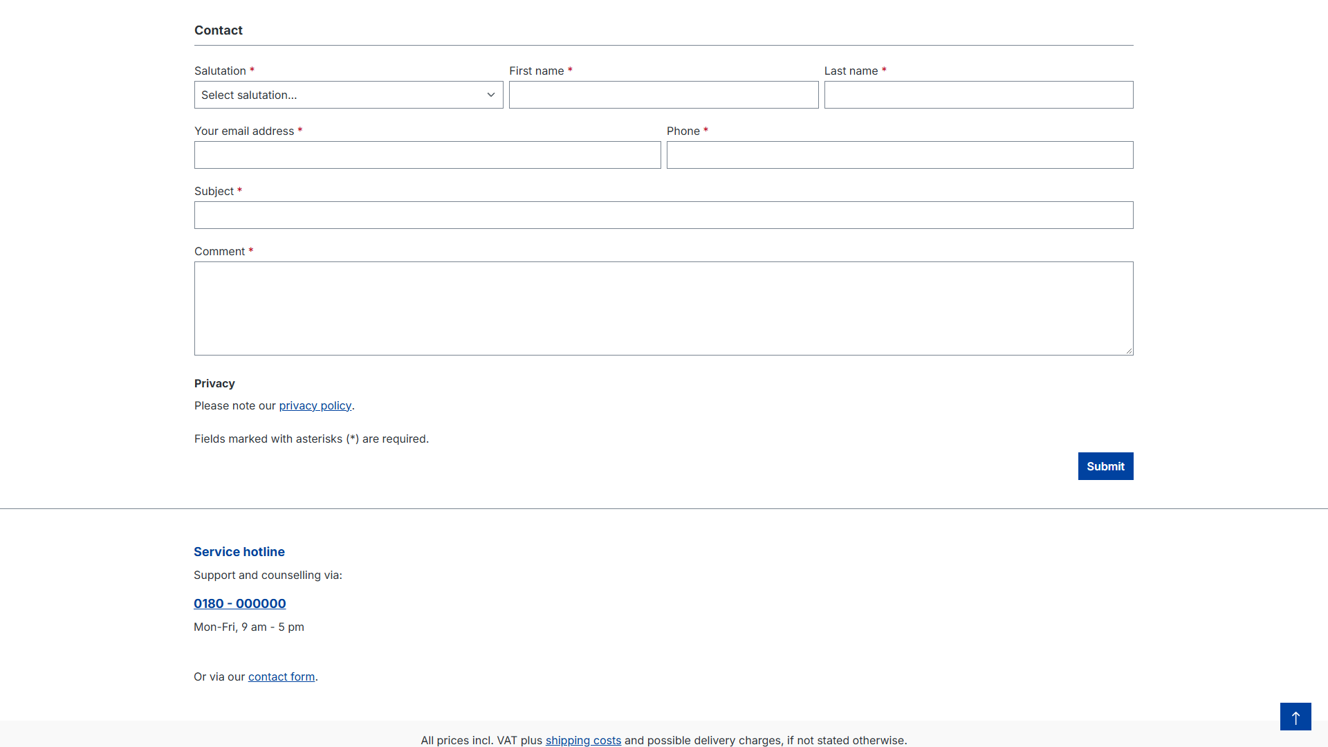Submit the contact form
Image resolution: width=1328 pixels, height=747 pixels.
tap(1105, 466)
